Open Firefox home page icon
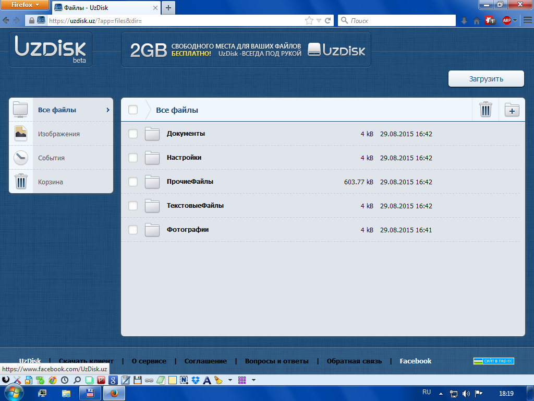Image resolution: width=534 pixels, height=401 pixels. [x=477, y=21]
